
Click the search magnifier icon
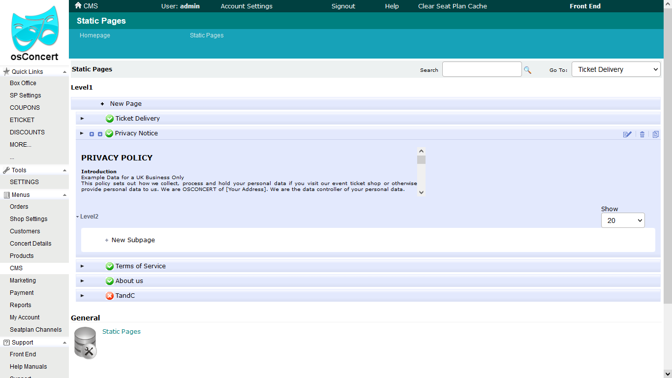(527, 70)
